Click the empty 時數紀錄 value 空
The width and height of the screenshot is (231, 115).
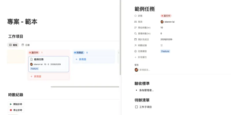162,45
